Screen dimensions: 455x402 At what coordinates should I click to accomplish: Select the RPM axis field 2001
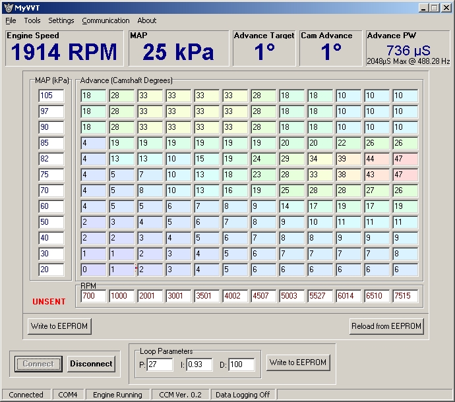click(150, 296)
